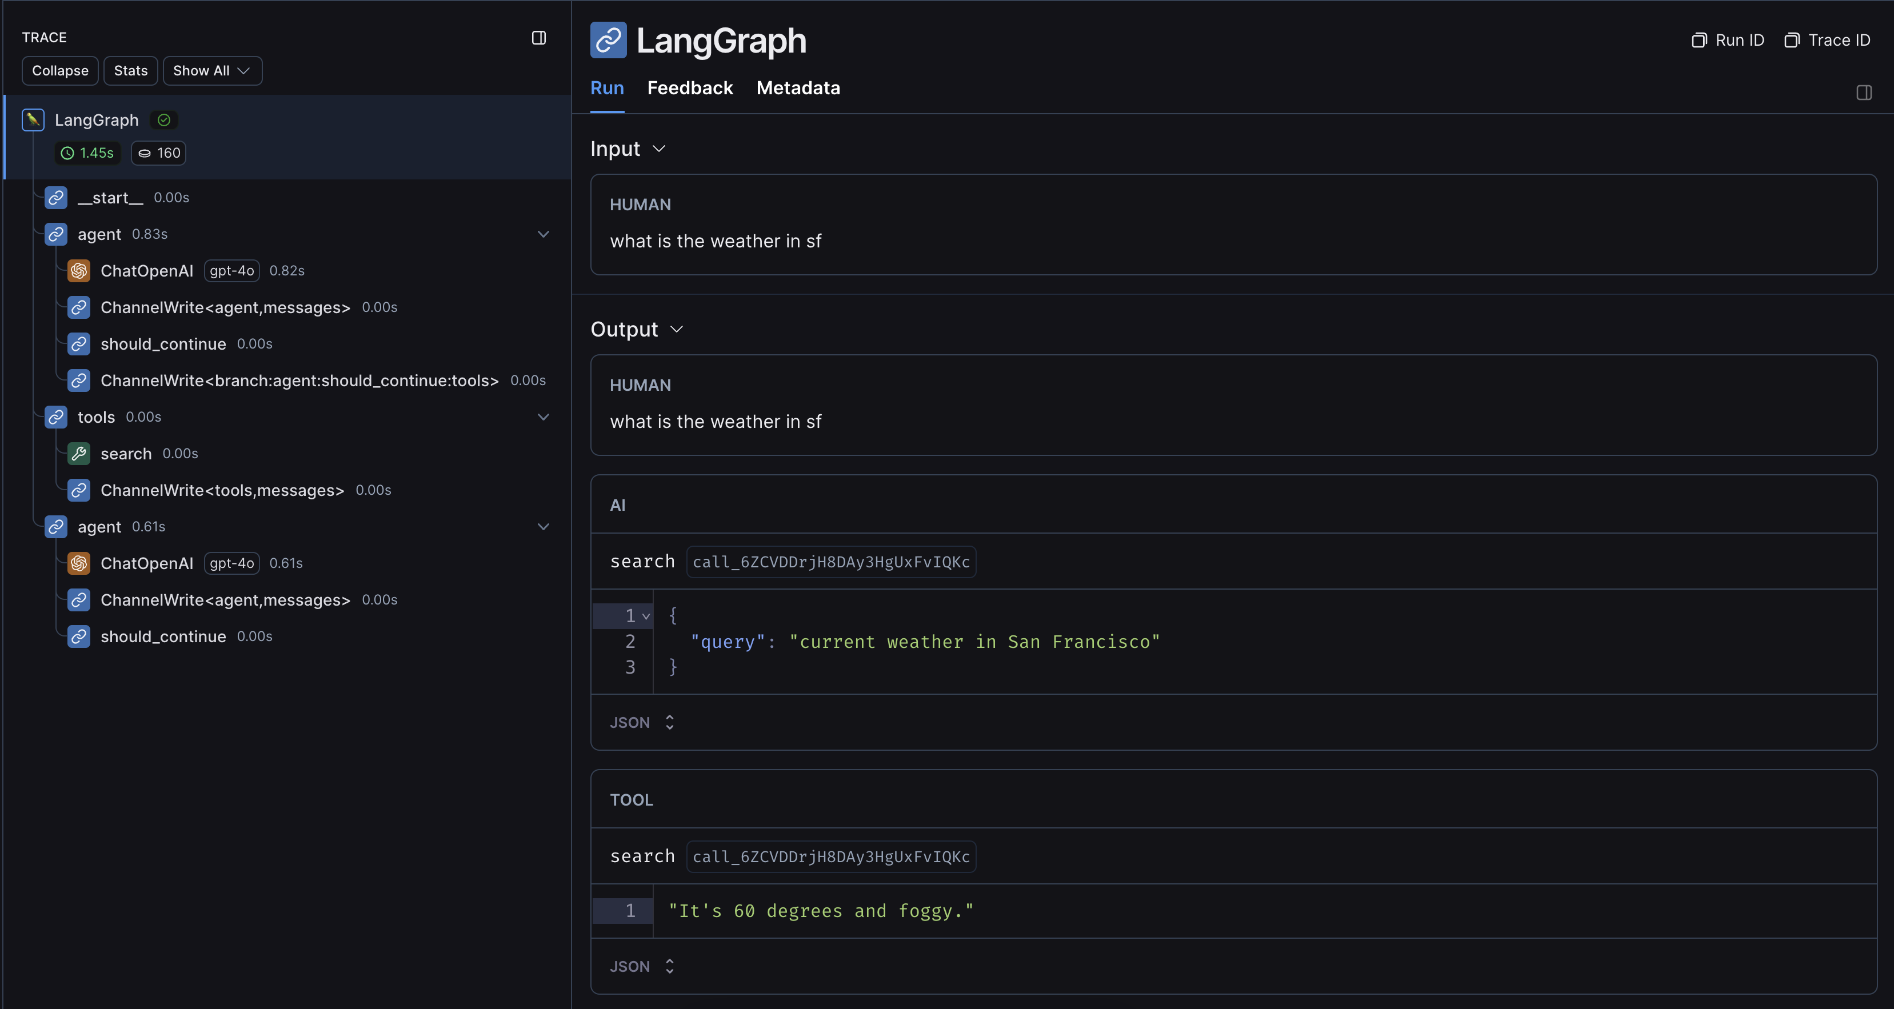This screenshot has width=1894, height=1009.
Task: Select the green search tool icon
Action: click(79, 454)
